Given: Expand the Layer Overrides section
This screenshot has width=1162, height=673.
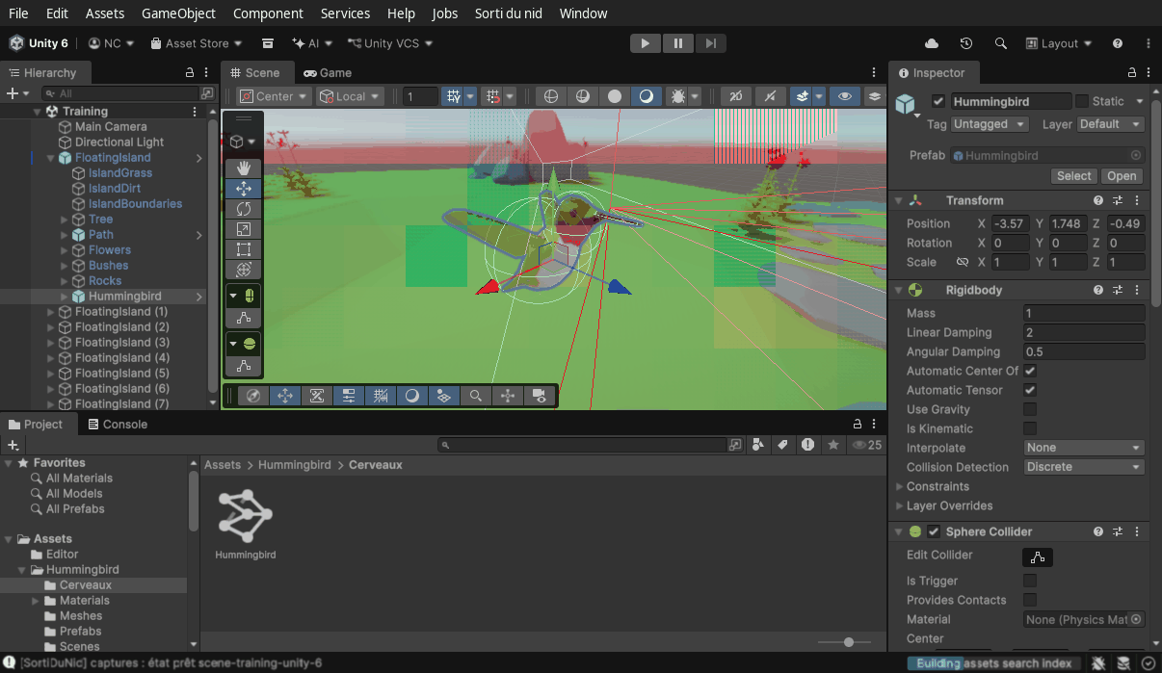Looking at the screenshot, I should point(900,505).
